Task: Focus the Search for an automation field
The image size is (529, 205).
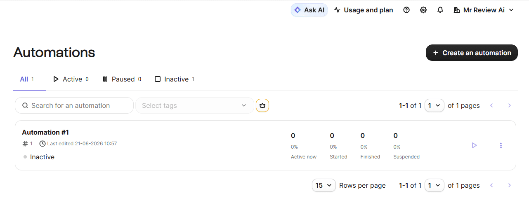Action: pyautogui.click(x=74, y=105)
